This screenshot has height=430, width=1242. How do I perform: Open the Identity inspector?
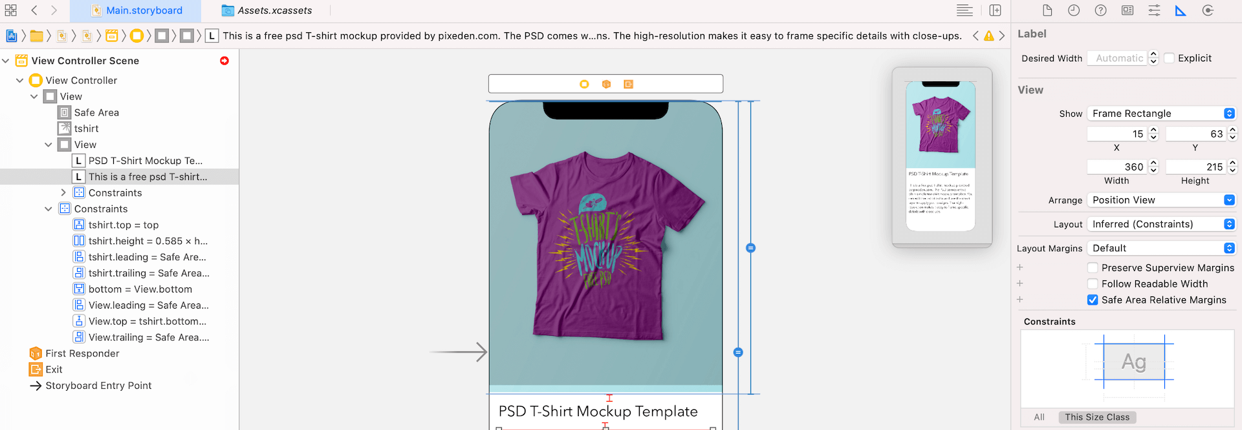[1128, 10]
